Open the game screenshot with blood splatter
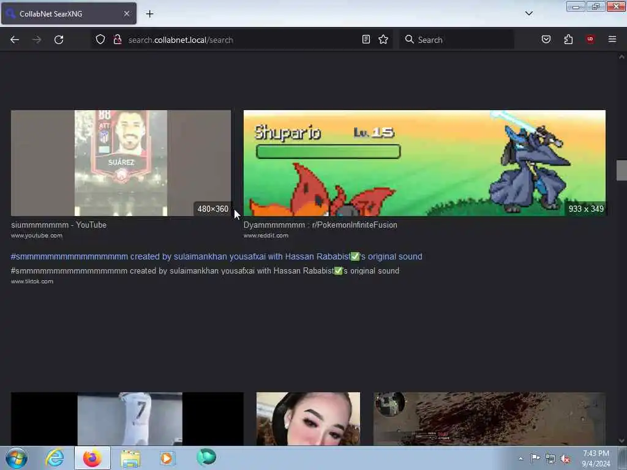The image size is (627, 470). [489, 419]
